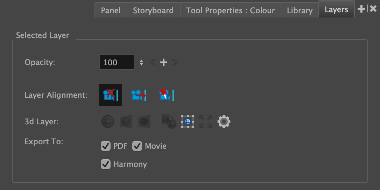
Task: Click the left chevron beside Opacity
Action: pyautogui.click(x=153, y=63)
